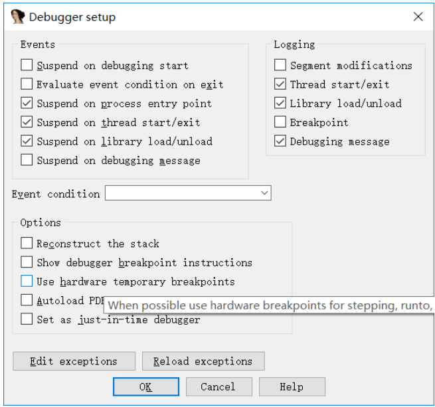Image resolution: width=435 pixels, height=407 pixels.
Task: Uncheck Thread start/exit logging
Action: coord(280,84)
